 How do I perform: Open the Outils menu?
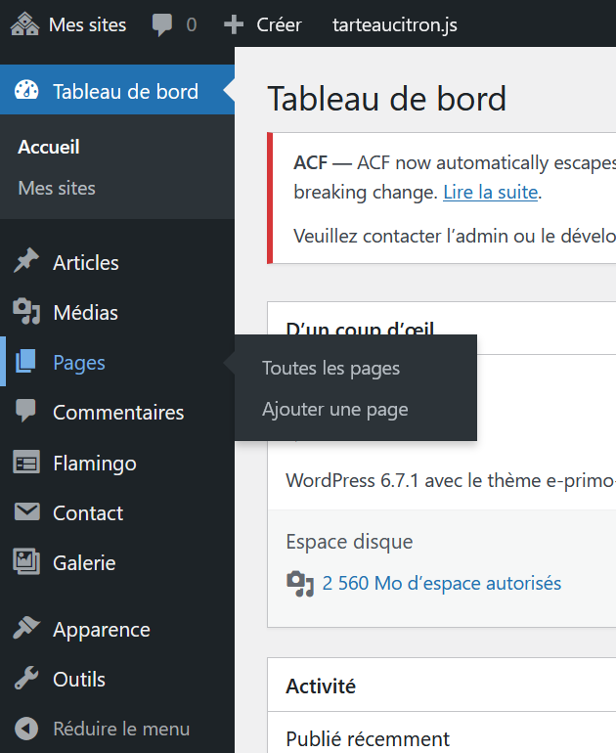(79, 680)
